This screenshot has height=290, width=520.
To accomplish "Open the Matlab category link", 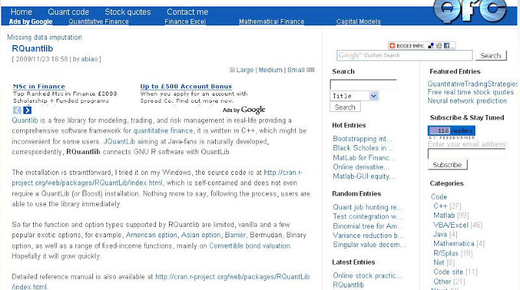I will pyautogui.click(x=444, y=215).
